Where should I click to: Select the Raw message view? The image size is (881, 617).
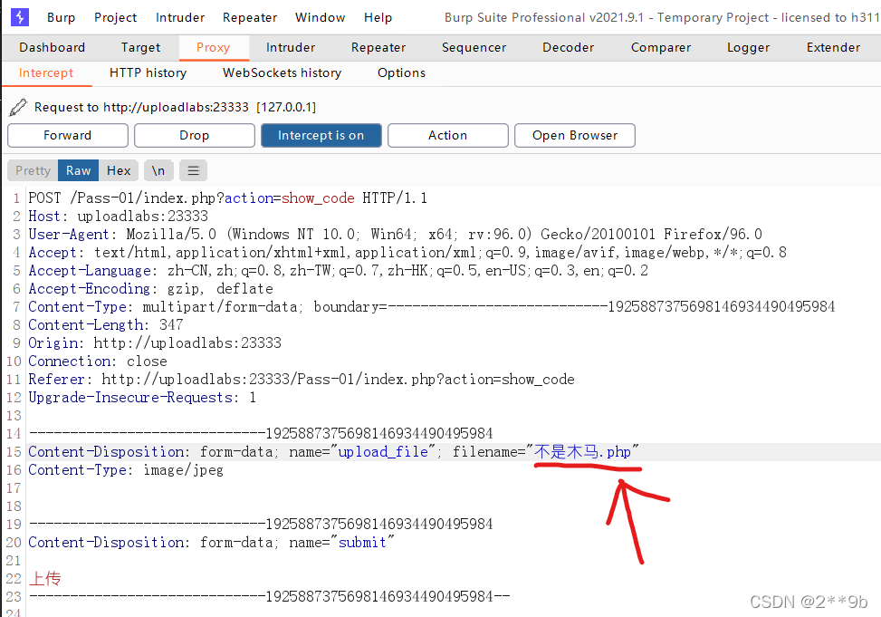pyautogui.click(x=78, y=170)
